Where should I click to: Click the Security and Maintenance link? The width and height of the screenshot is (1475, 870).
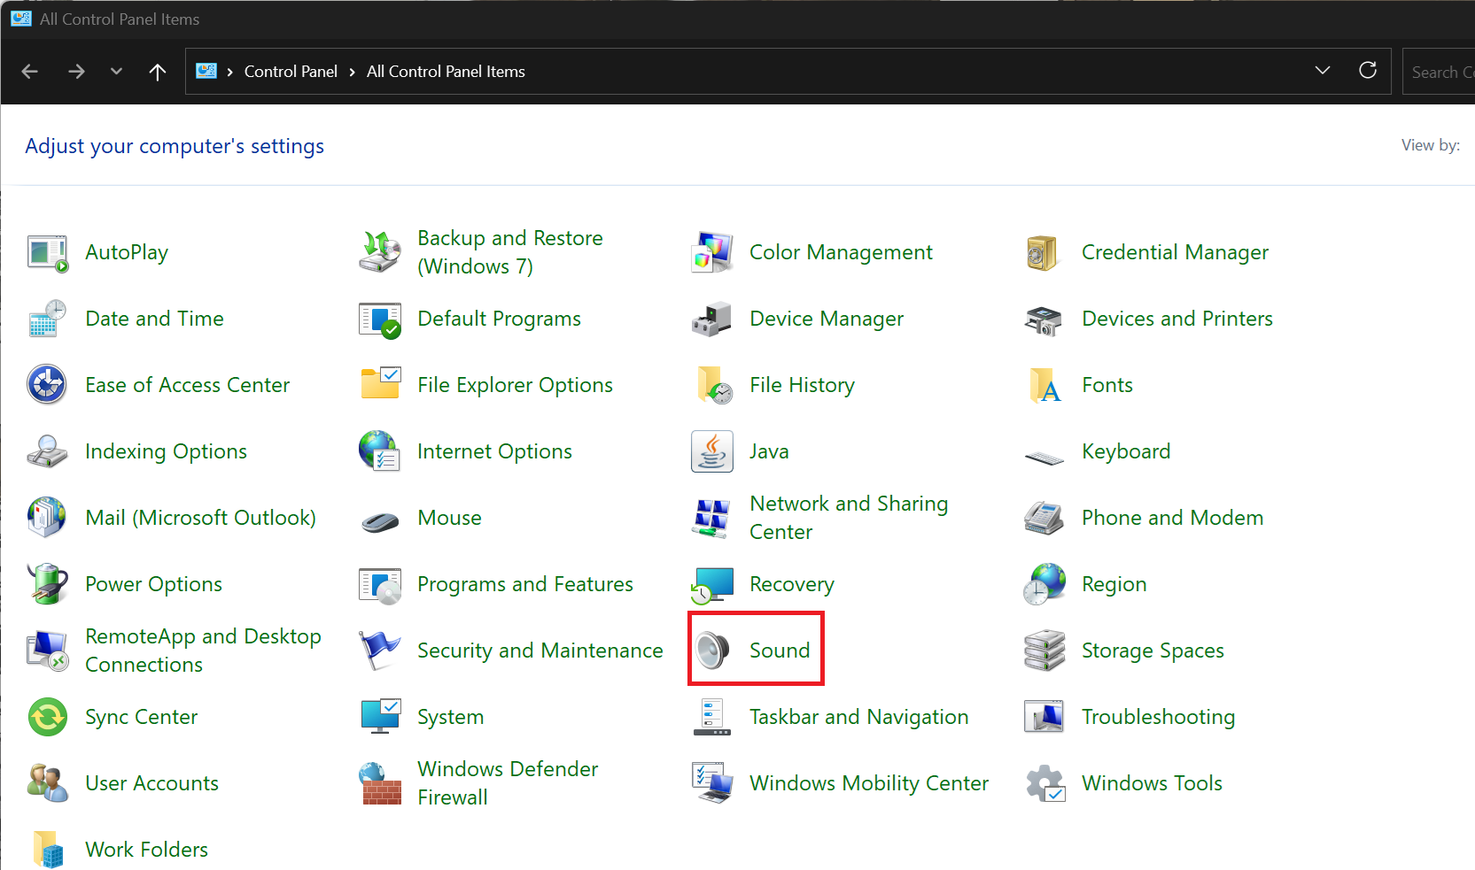point(540,651)
